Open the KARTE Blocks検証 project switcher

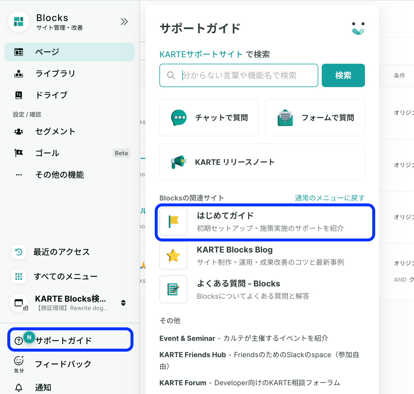click(70, 303)
